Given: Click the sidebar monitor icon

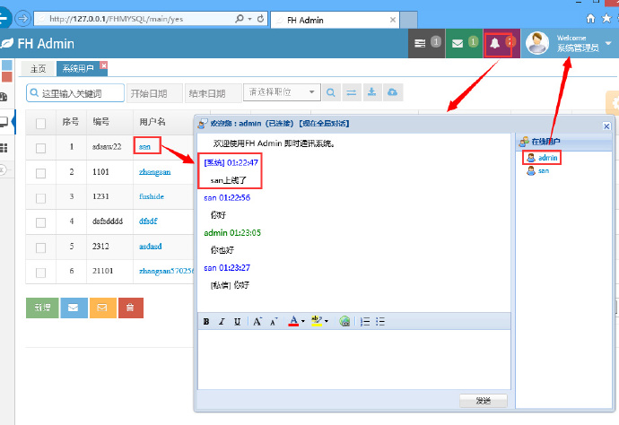Looking at the screenshot, I should click(x=4, y=122).
